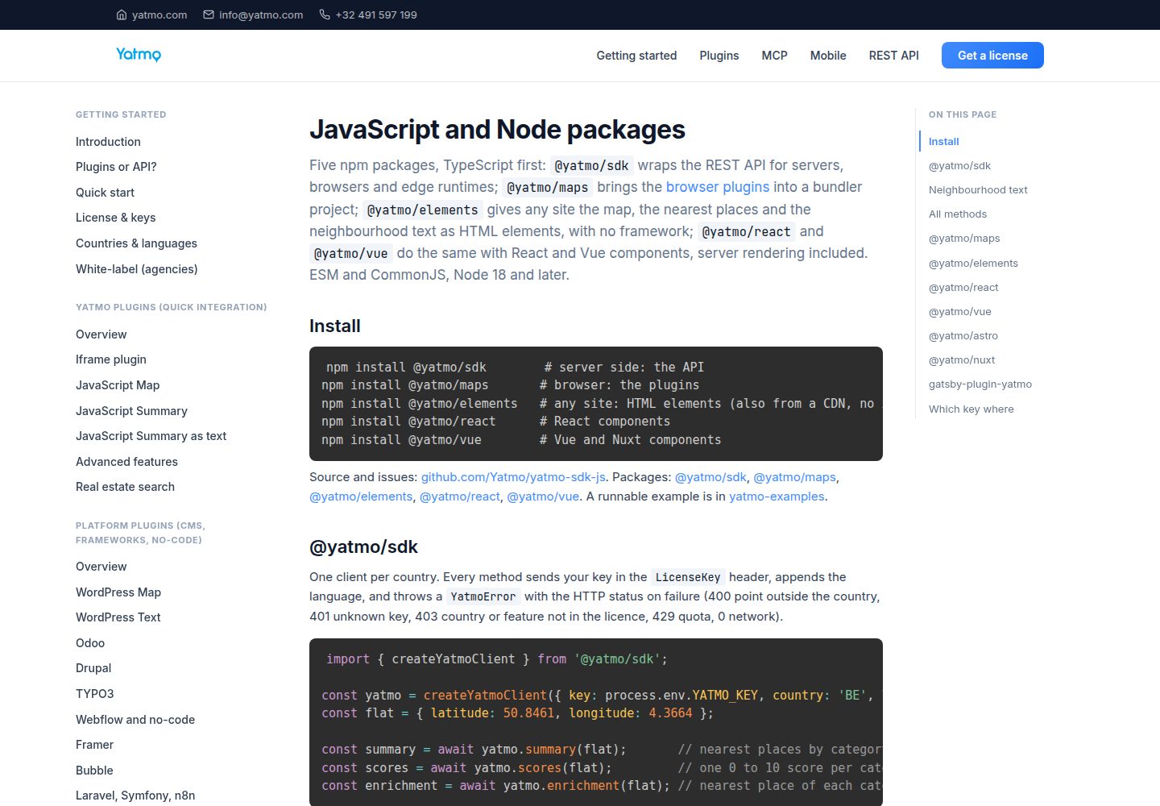Open the Odoo plugin page
This screenshot has height=806, width=1160.
[90, 643]
